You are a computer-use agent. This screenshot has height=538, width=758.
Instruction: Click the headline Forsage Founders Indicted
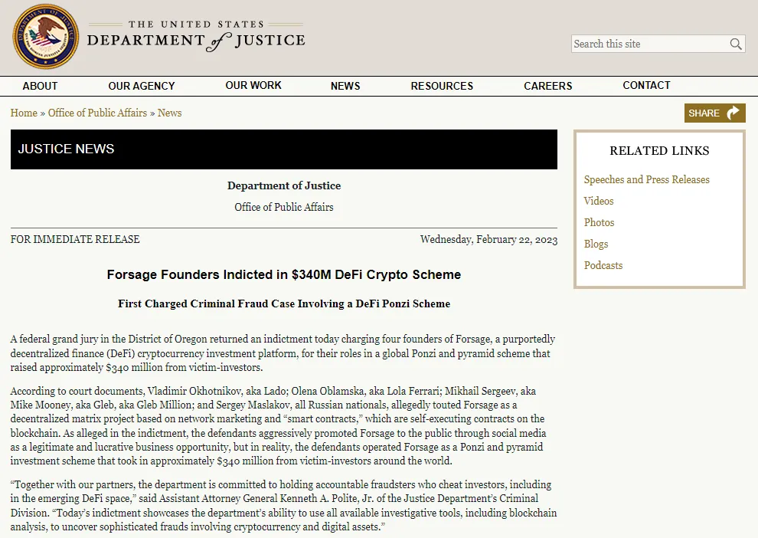point(284,274)
